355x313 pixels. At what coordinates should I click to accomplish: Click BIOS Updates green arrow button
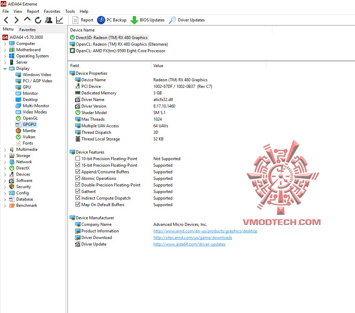[x=148, y=20]
